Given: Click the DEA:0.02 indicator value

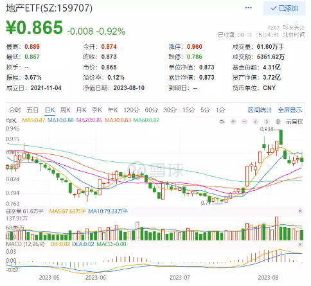Looking at the screenshot, I should (83, 244).
